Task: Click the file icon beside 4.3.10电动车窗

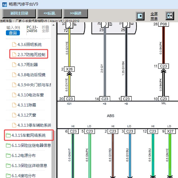Action: click(14, 95)
